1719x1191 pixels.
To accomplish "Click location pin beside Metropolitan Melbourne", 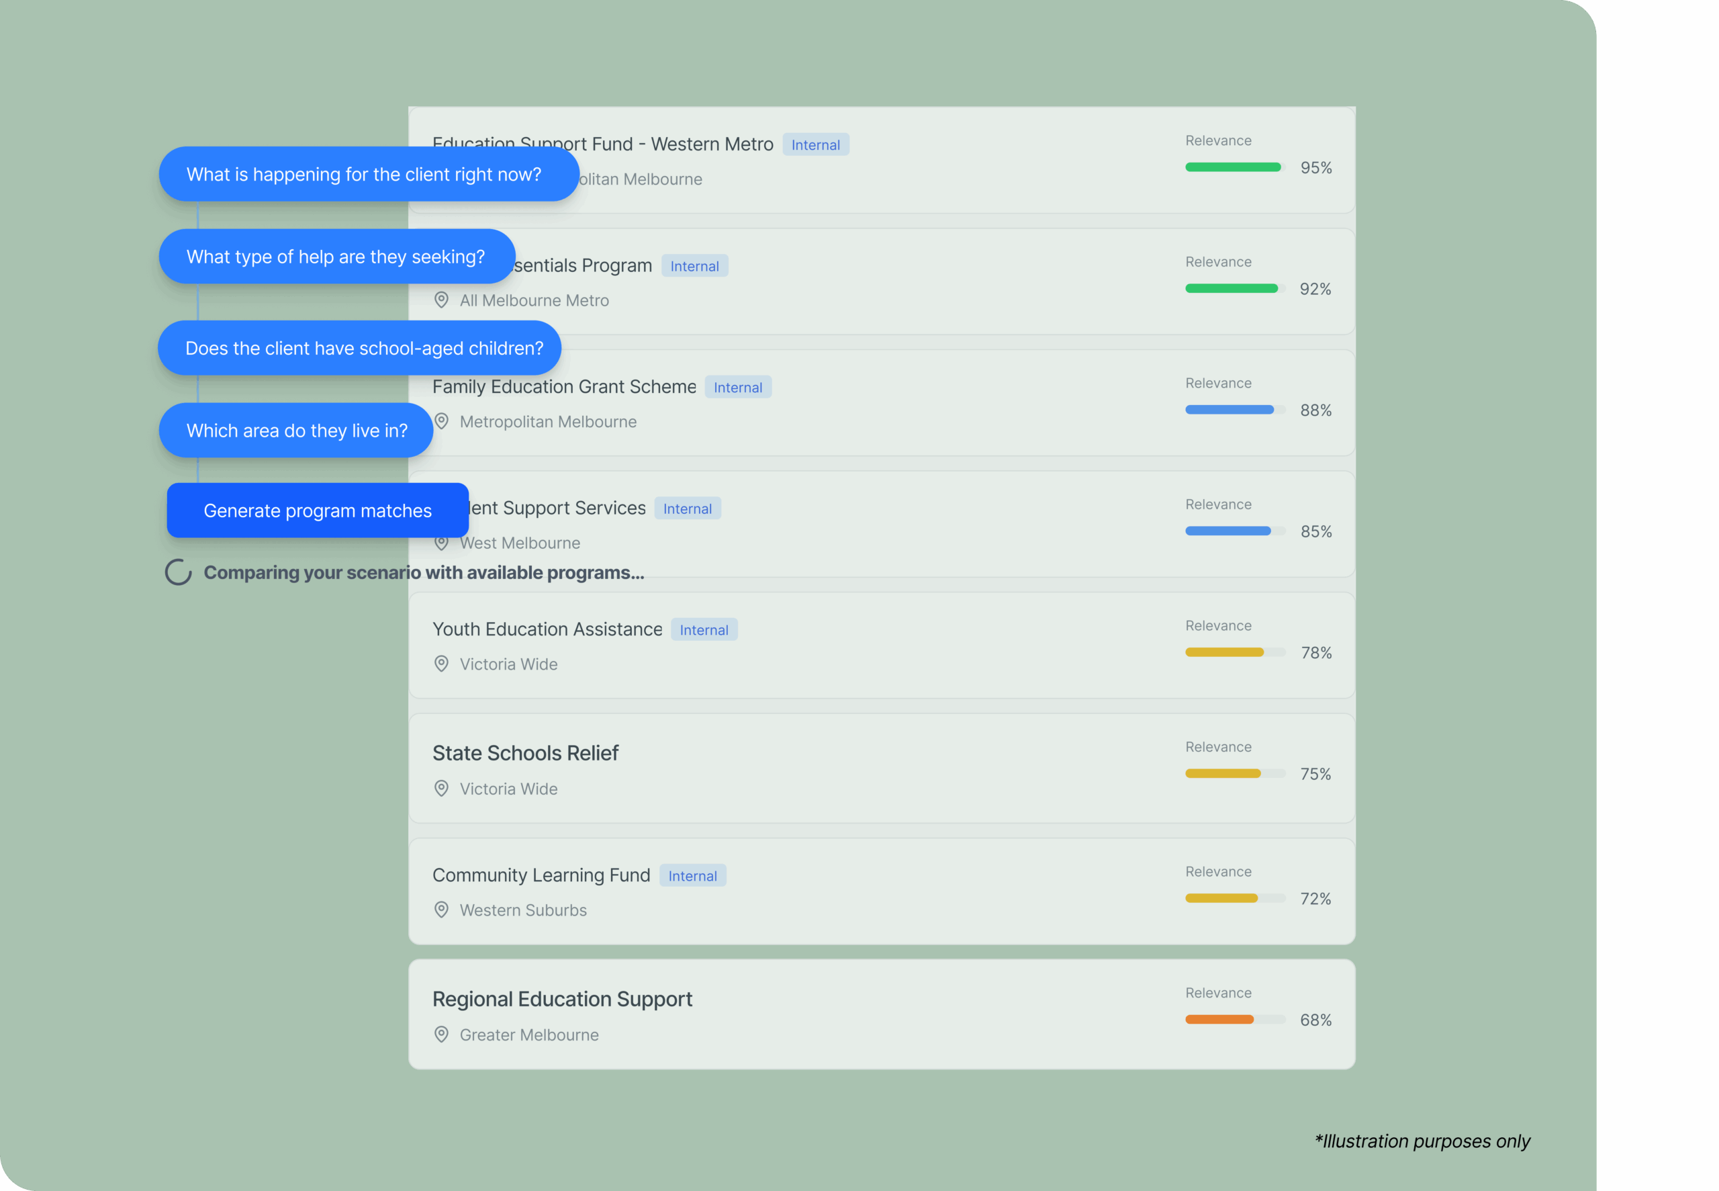I will (443, 422).
